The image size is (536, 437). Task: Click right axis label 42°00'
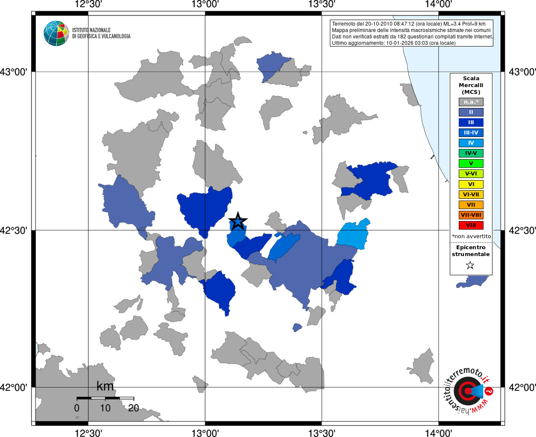522,387
